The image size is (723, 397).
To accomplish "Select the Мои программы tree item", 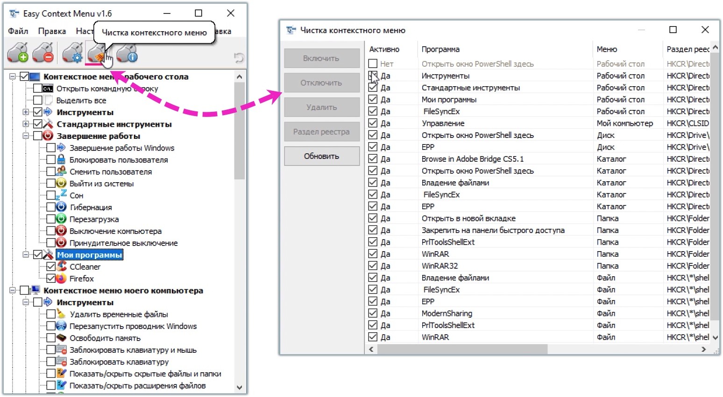I will coord(90,255).
